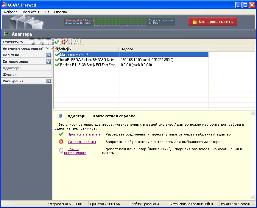Click the red drop-packets toolbar icon
The image size is (257, 208).
64,42
